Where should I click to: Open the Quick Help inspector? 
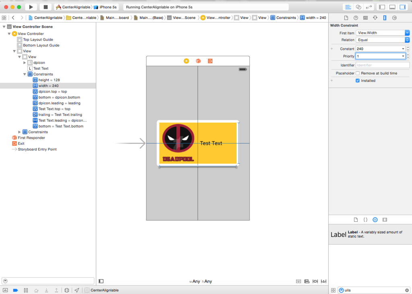click(x=356, y=18)
